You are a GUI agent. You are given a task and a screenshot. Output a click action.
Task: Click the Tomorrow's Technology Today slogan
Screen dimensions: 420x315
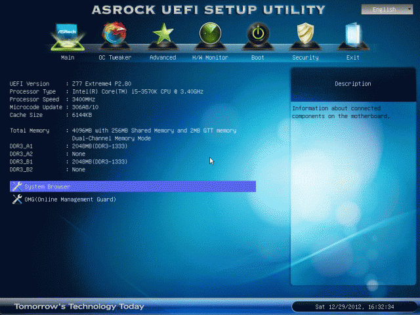(x=79, y=306)
